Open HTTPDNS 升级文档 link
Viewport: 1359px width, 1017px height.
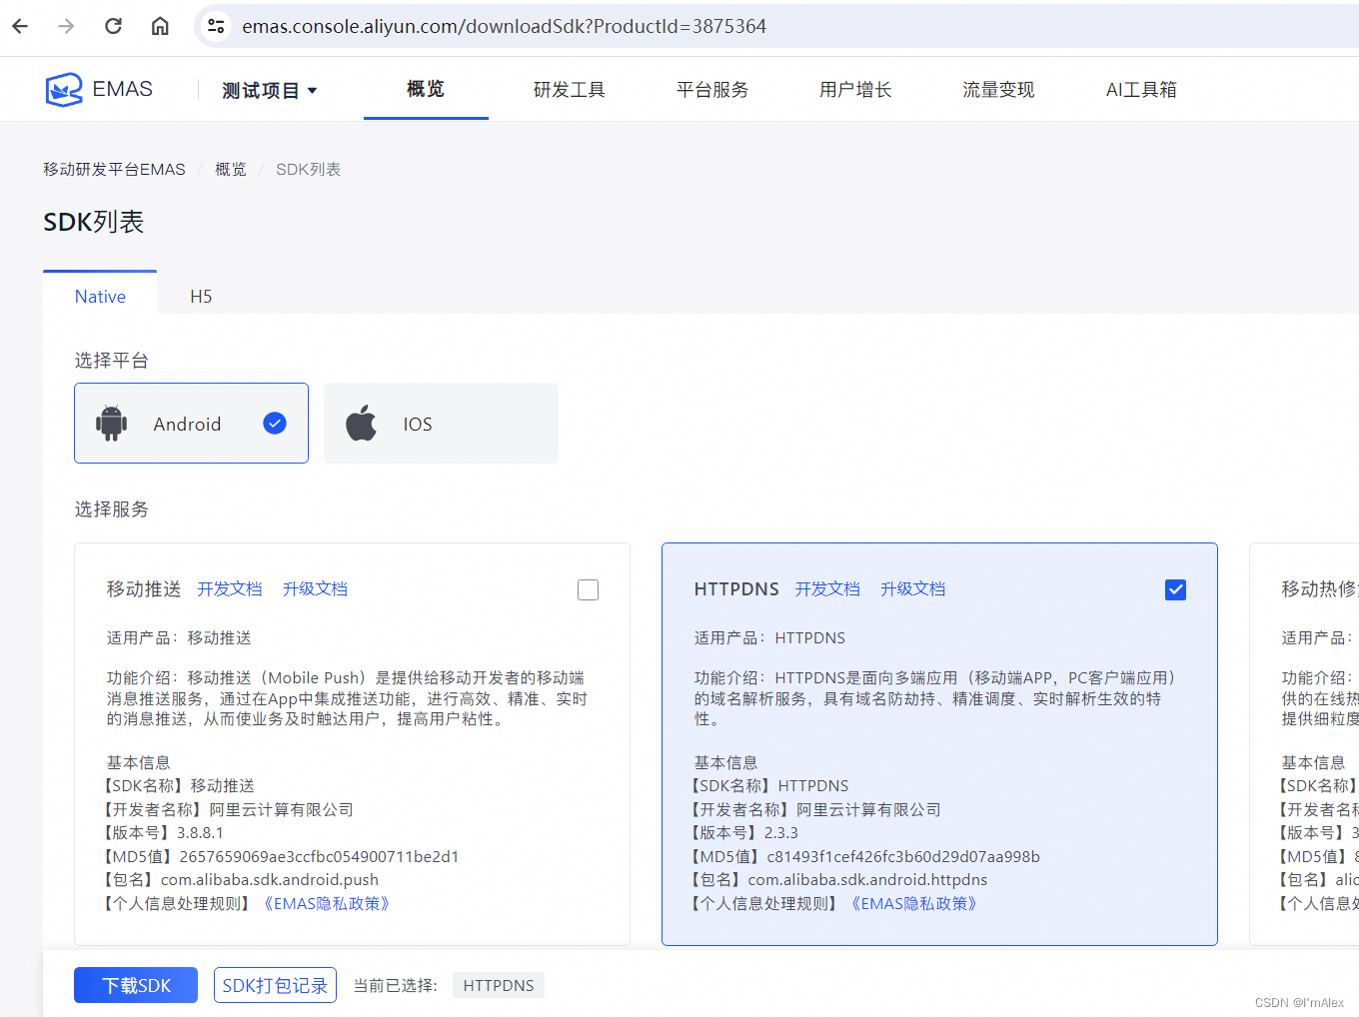coord(912,588)
